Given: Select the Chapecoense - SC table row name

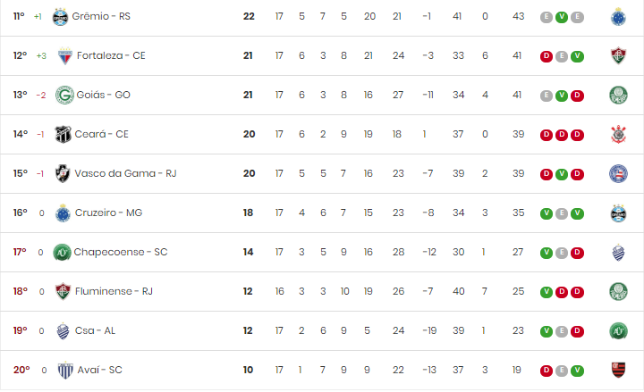Looking at the screenshot, I should point(121,252).
